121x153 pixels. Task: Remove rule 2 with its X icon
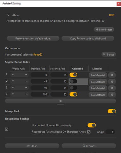click(112, 82)
